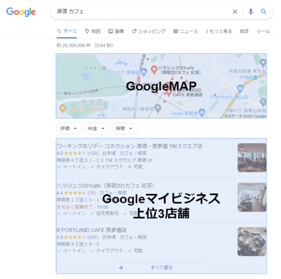Open the ツール options
The height and width of the screenshot is (279, 281).
(263, 31)
